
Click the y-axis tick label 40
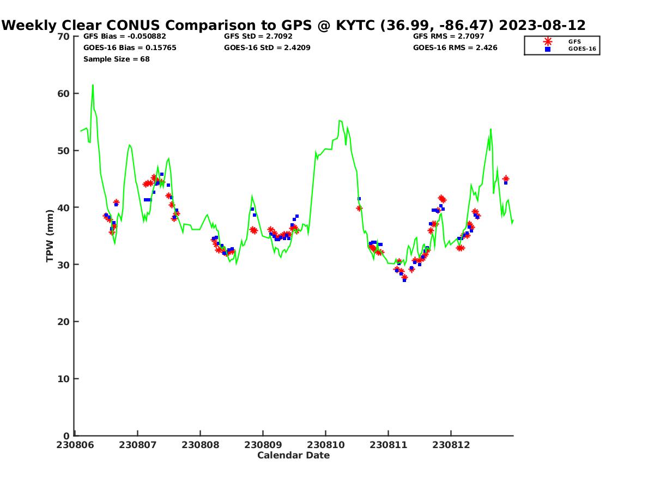pyautogui.click(x=64, y=207)
